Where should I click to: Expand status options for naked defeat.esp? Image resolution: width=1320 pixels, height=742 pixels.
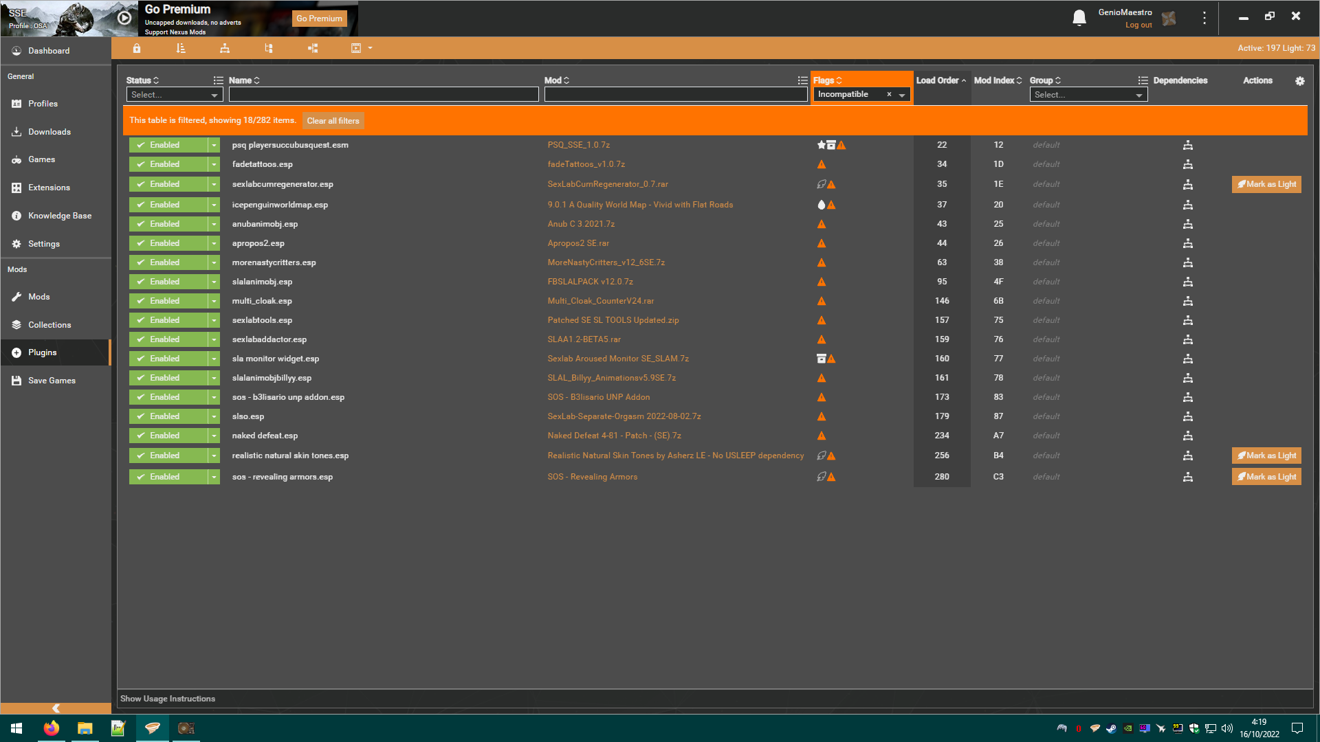pyautogui.click(x=214, y=436)
